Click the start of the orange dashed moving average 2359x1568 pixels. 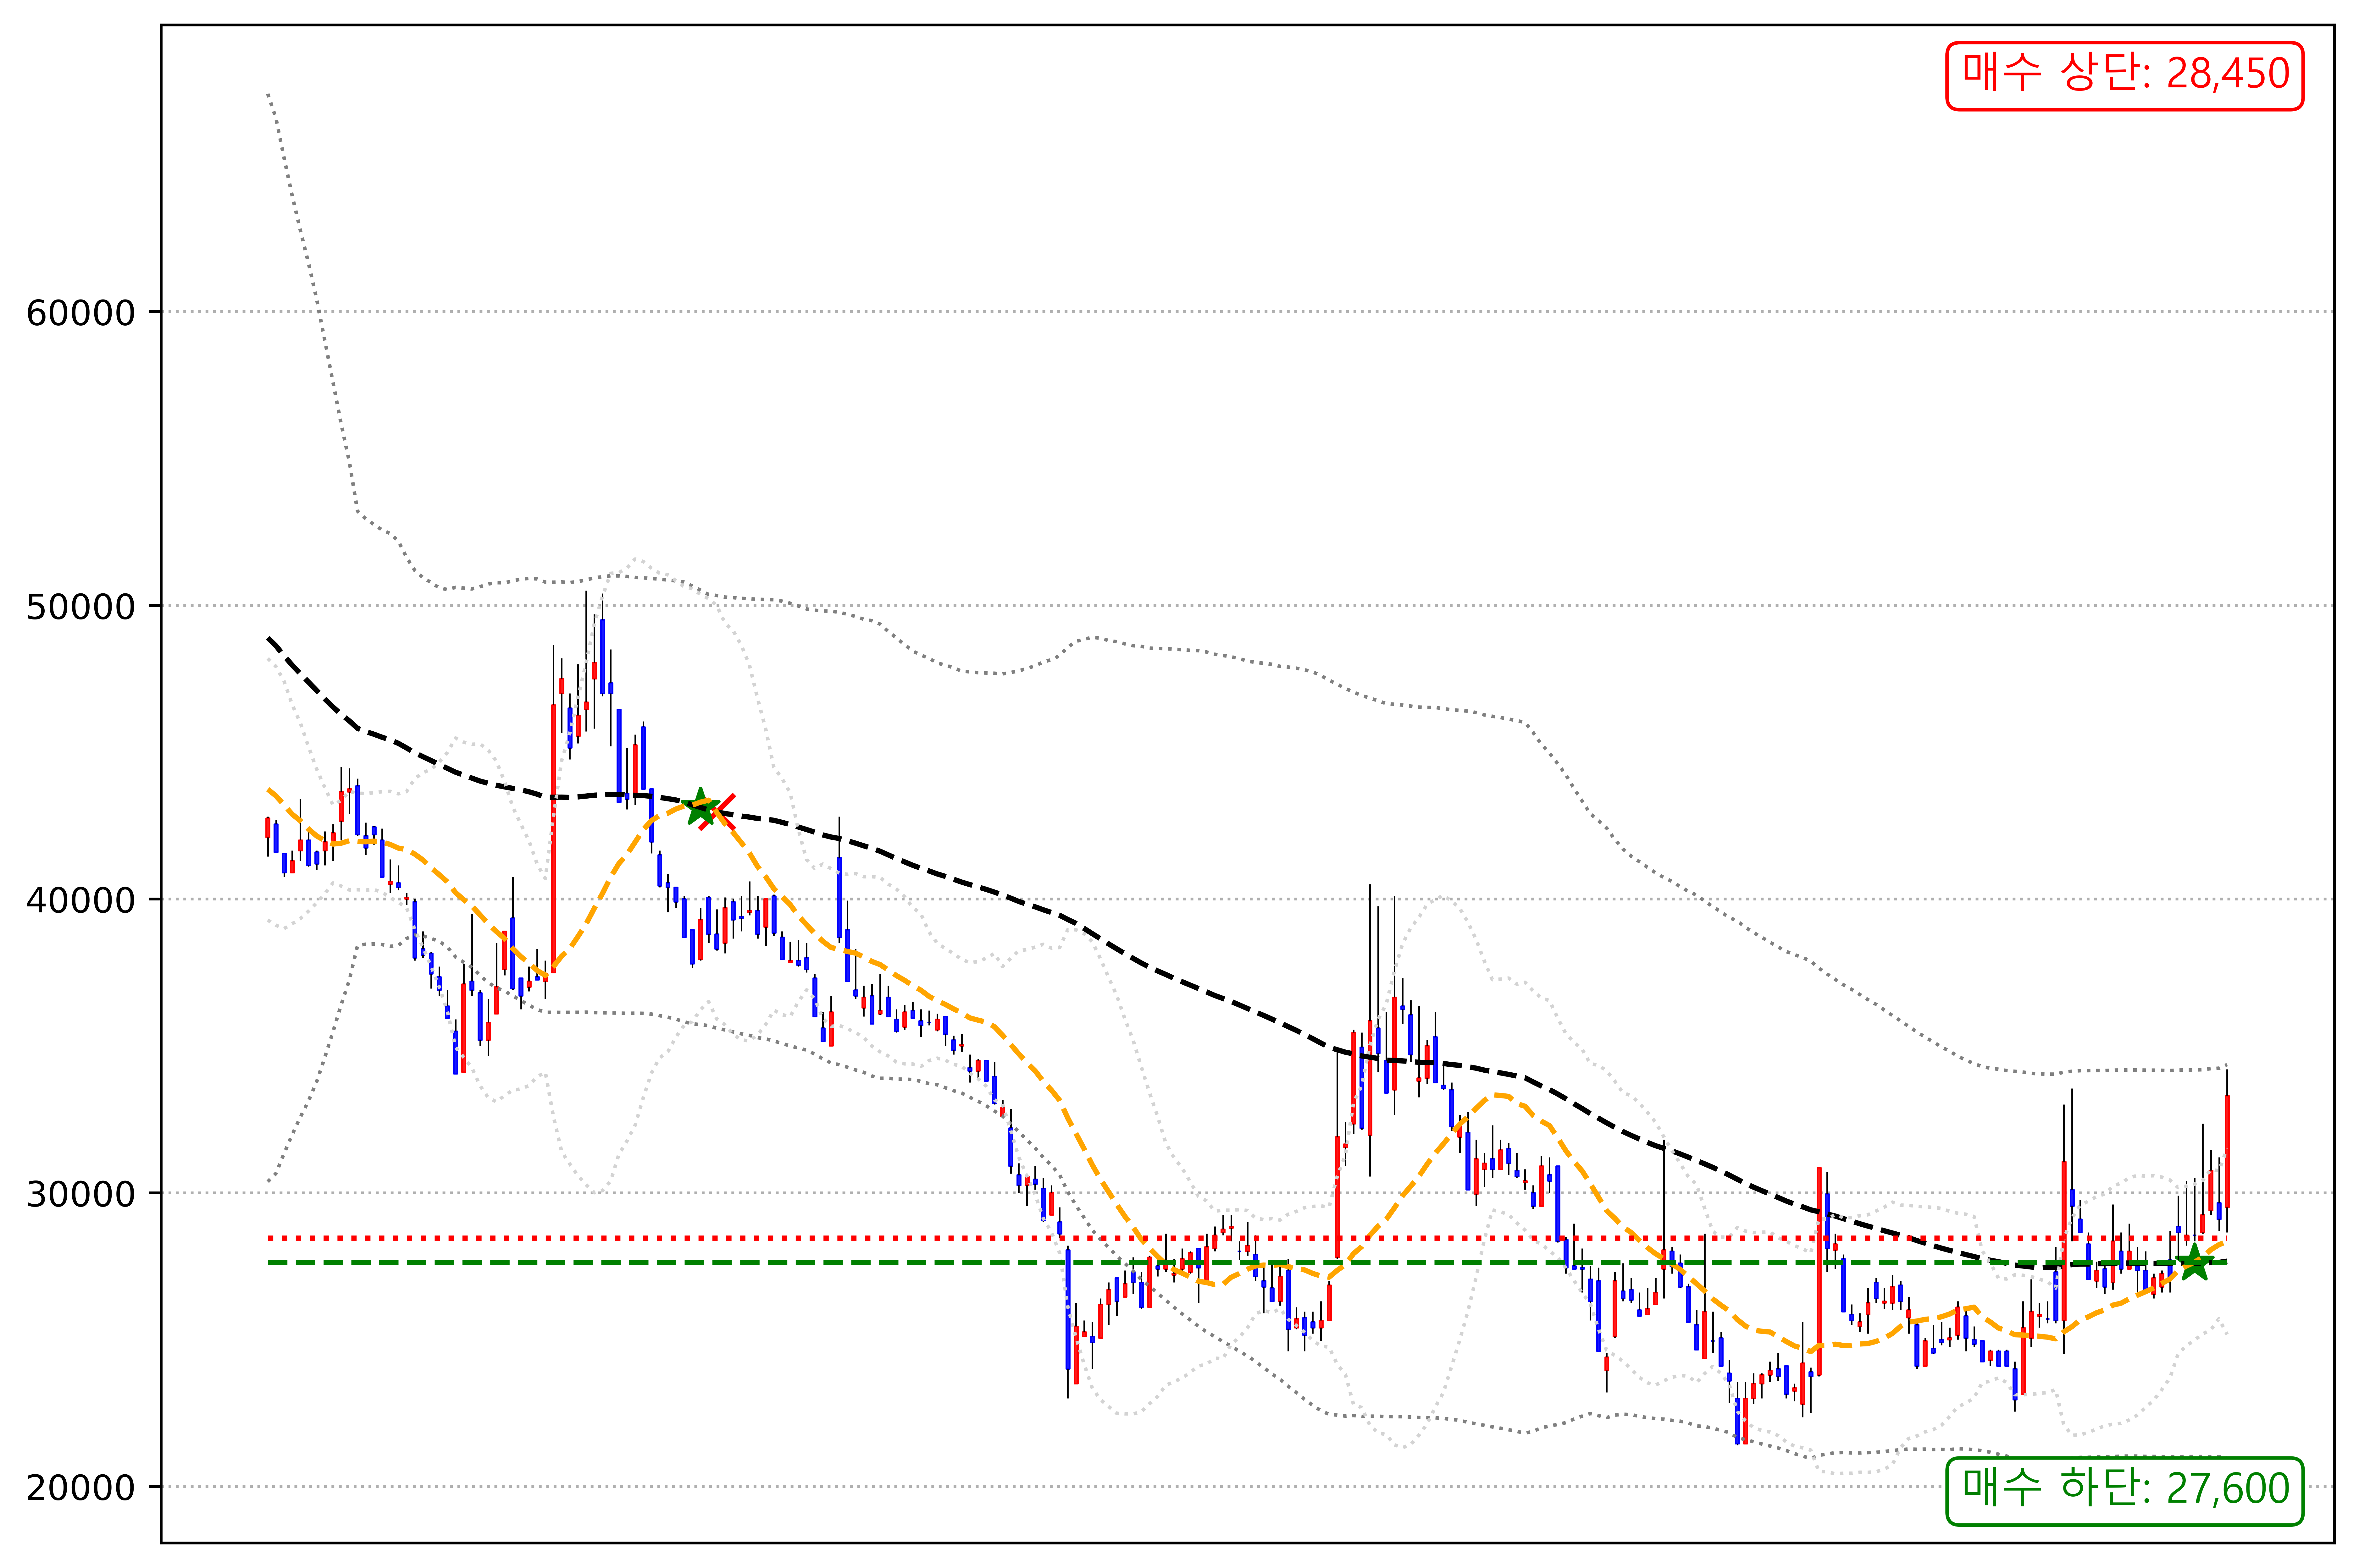[269, 790]
